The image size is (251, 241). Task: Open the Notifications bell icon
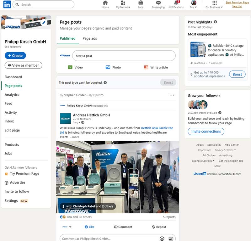pyautogui.click(x=176, y=3)
